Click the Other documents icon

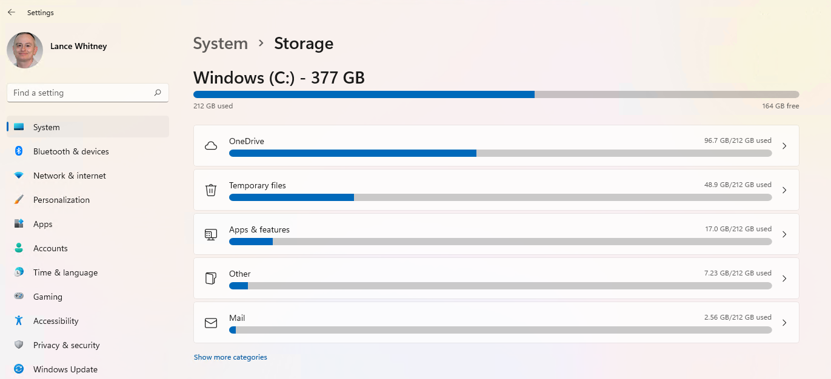[211, 278]
